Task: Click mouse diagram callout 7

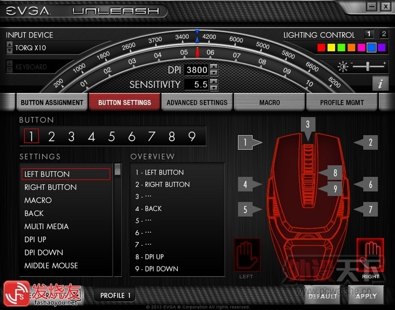Action: (366, 209)
